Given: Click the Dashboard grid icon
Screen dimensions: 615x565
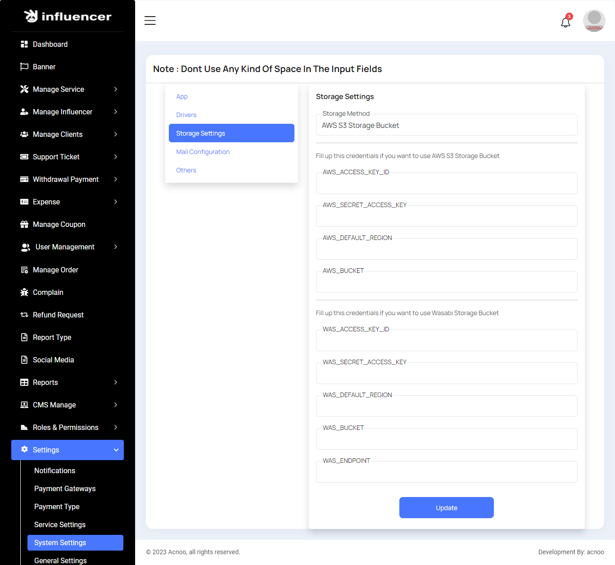Looking at the screenshot, I should [24, 44].
